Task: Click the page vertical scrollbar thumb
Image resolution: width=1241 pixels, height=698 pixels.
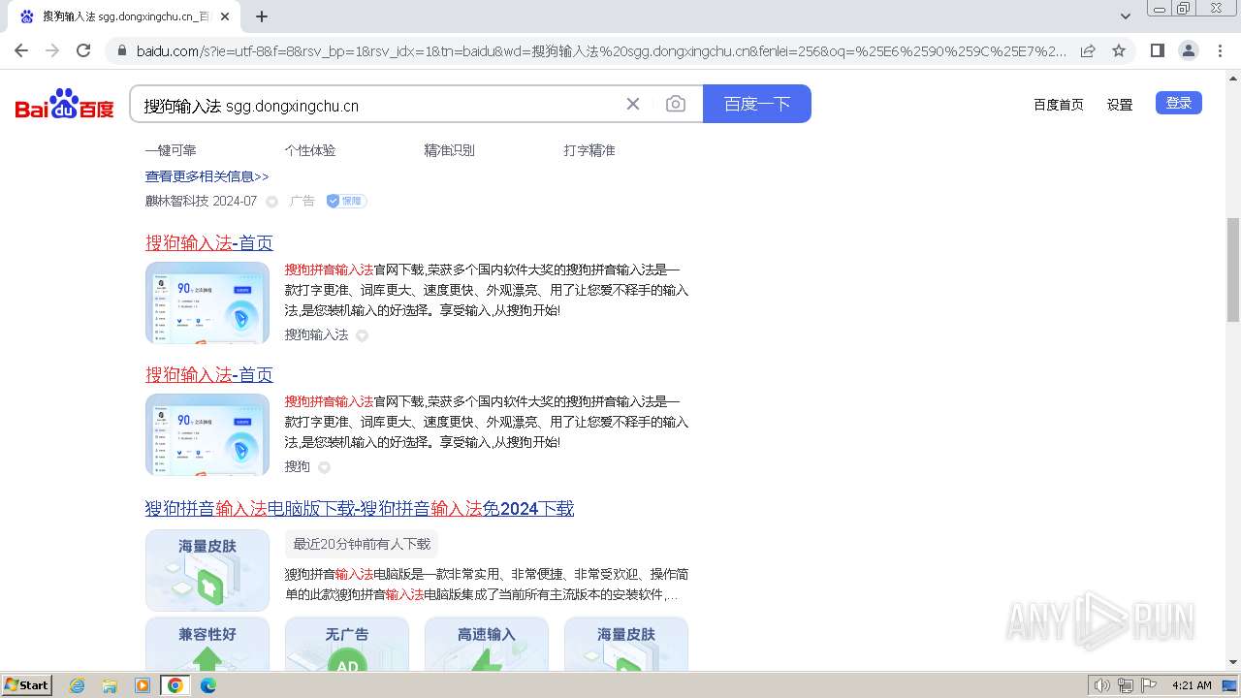Action: pos(1233,270)
